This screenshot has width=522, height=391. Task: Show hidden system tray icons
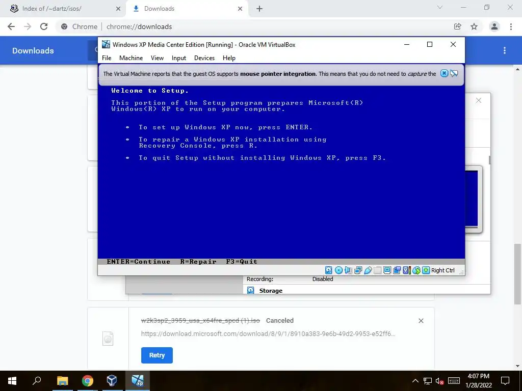pos(415,381)
